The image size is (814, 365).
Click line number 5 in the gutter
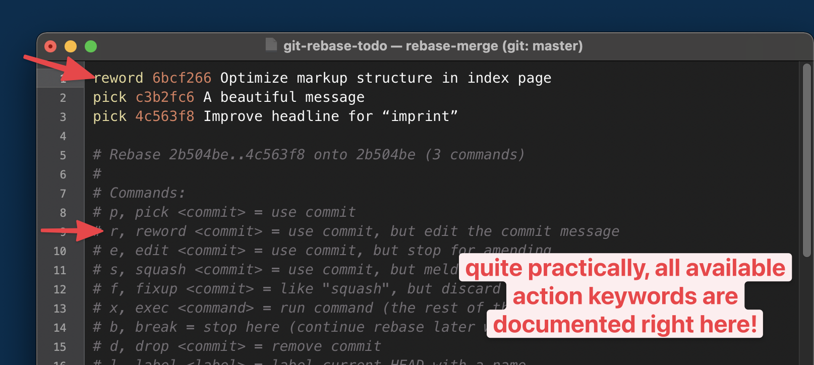[x=63, y=155]
